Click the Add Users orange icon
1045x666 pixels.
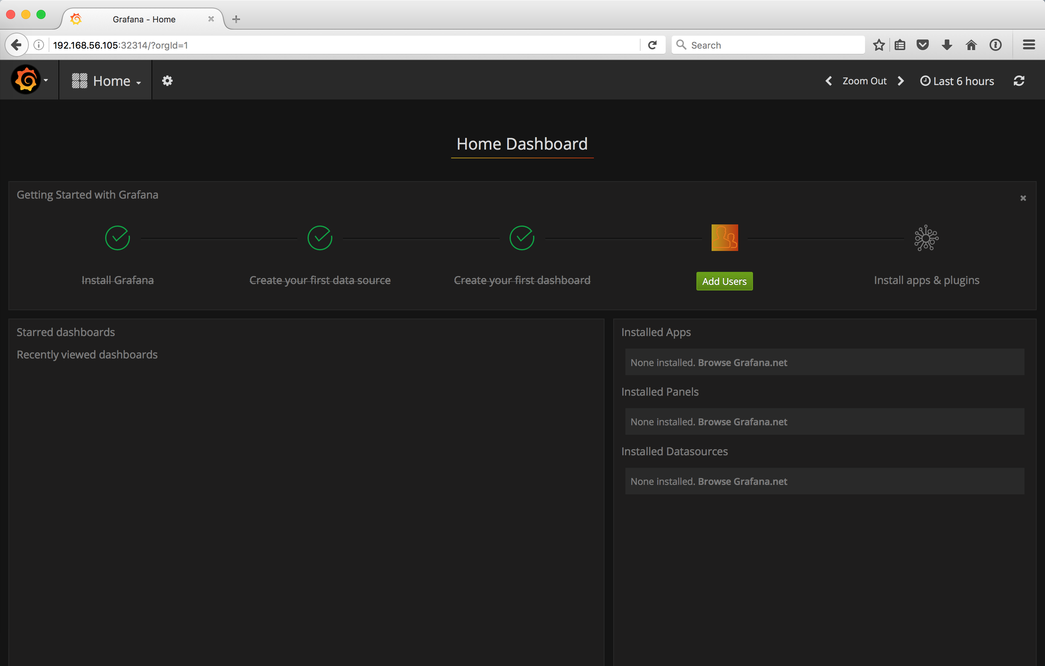point(725,238)
